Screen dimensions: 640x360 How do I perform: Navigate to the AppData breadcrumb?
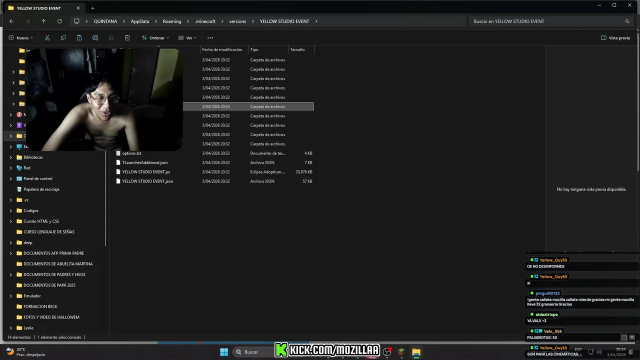coord(140,21)
